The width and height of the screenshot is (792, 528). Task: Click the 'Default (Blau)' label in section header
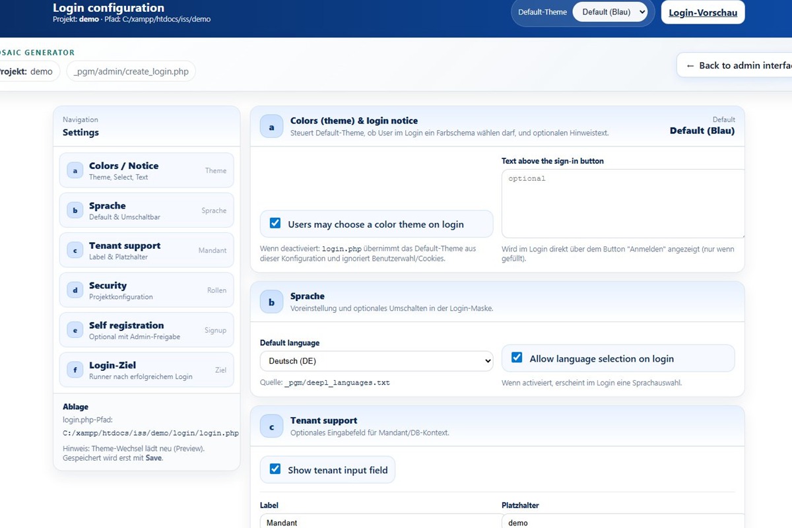pyautogui.click(x=702, y=131)
